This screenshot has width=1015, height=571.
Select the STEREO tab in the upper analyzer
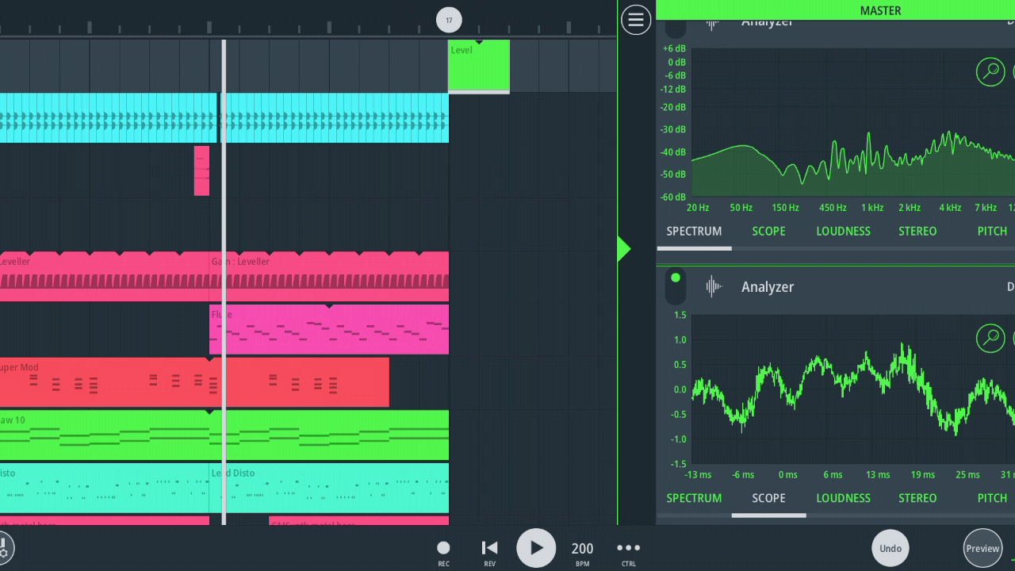point(917,232)
